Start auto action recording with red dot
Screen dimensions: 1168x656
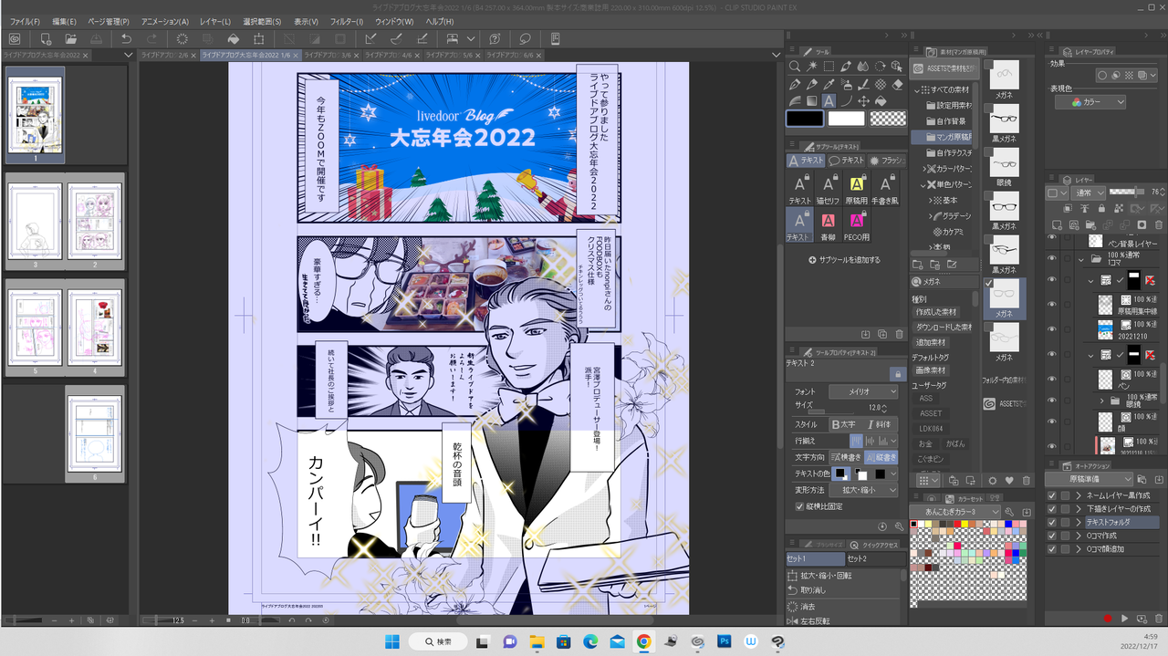pyautogui.click(x=1108, y=618)
